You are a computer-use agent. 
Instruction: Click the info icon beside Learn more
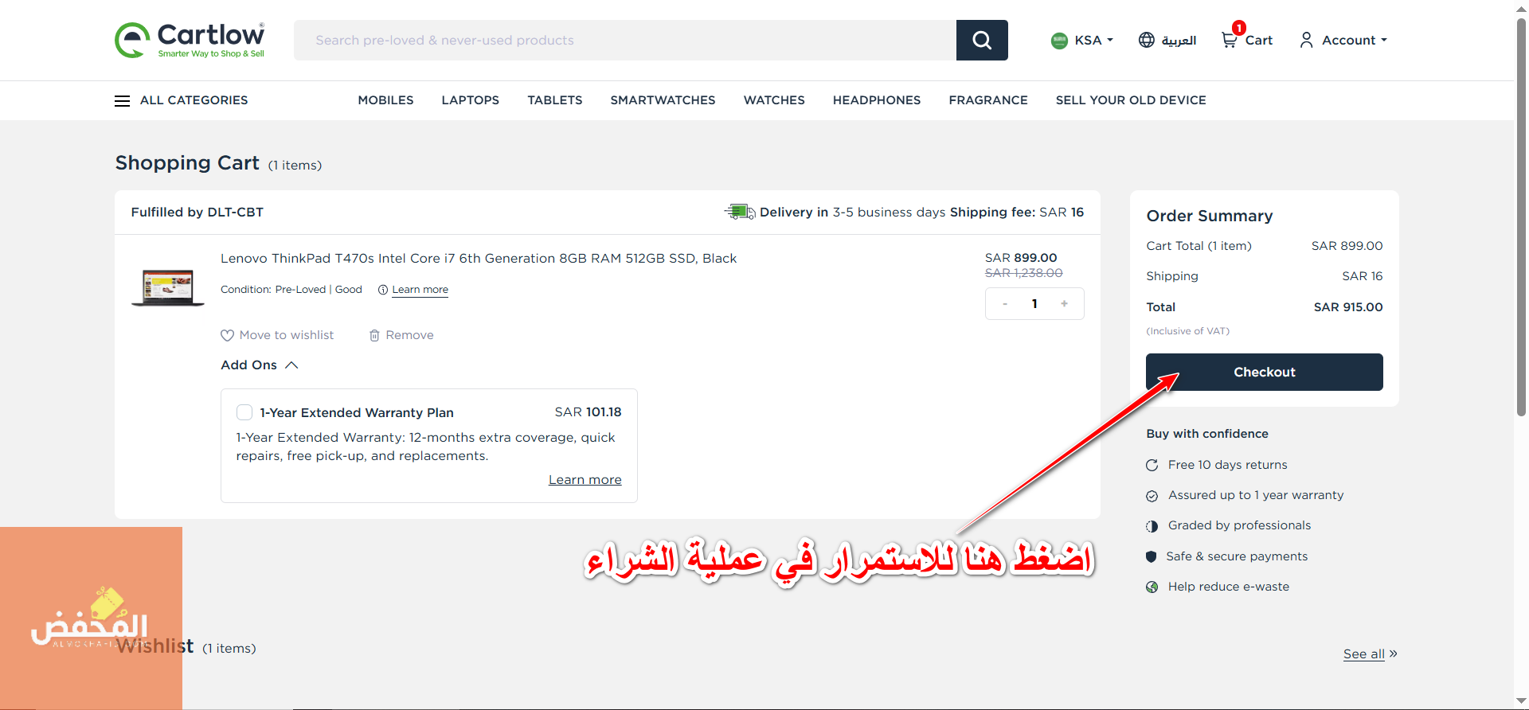tap(383, 290)
